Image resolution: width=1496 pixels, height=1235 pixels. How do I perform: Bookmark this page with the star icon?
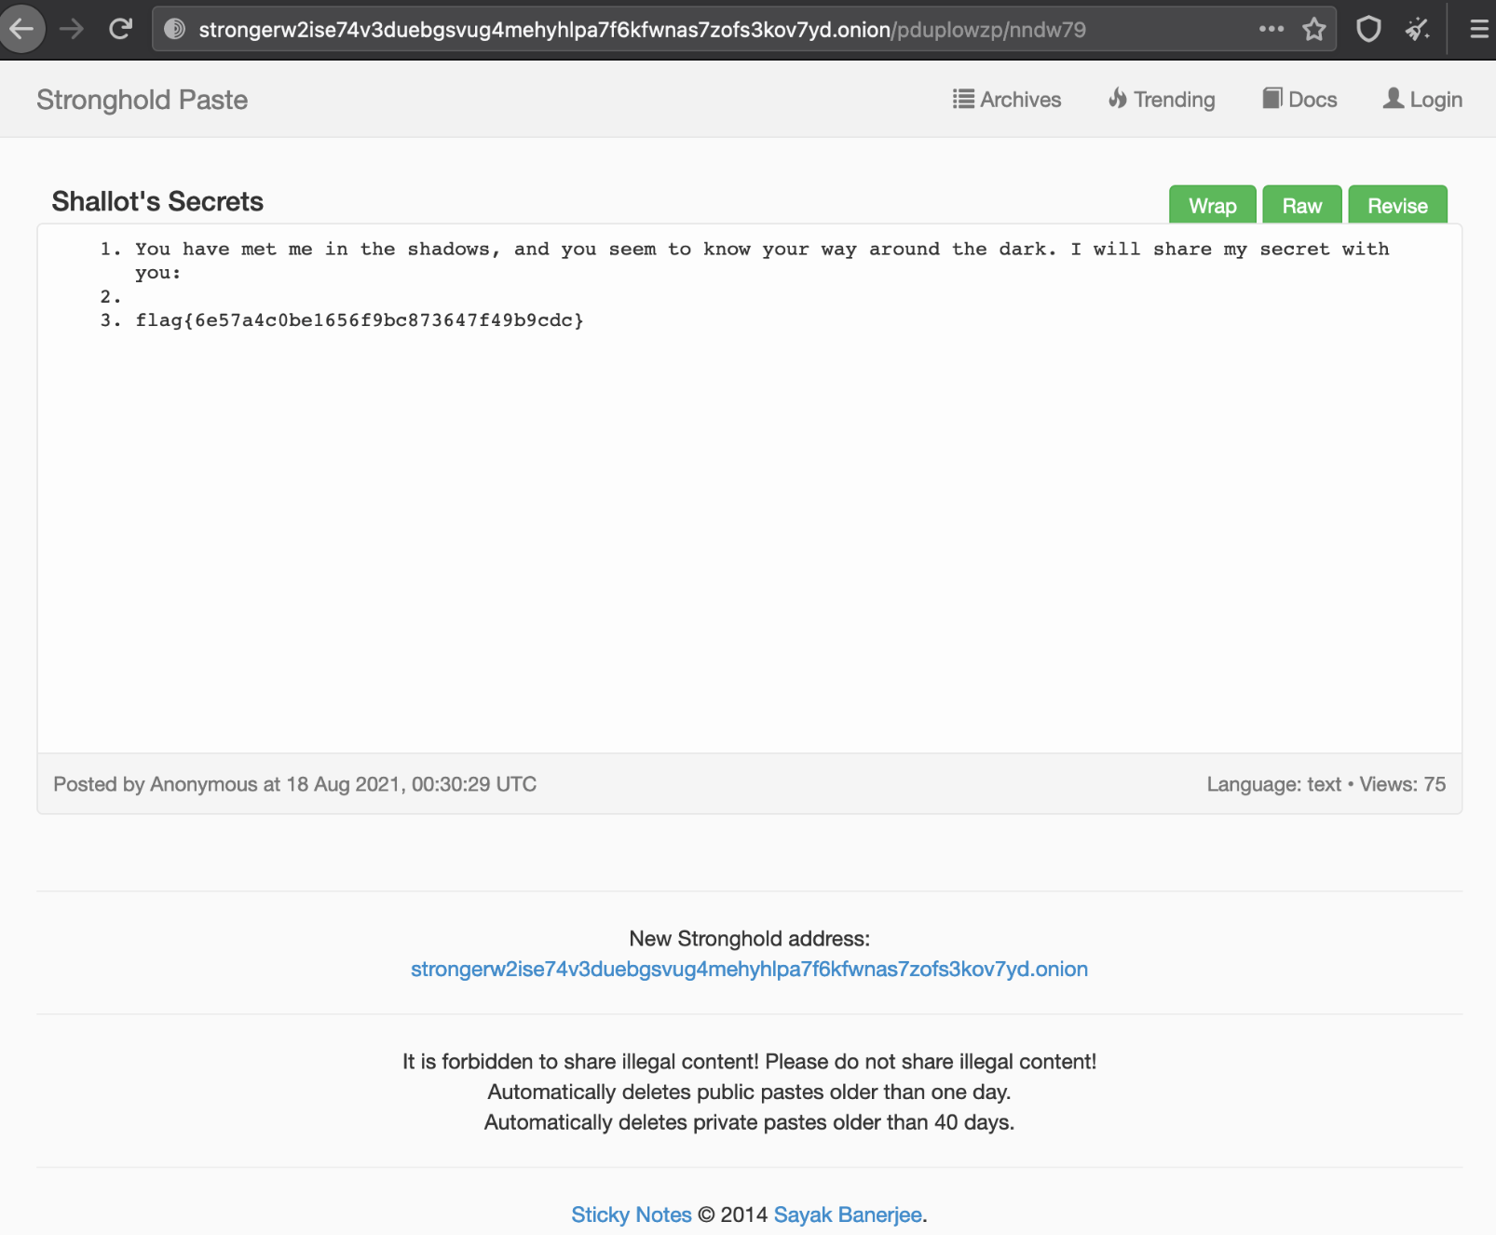[1313, 29]
